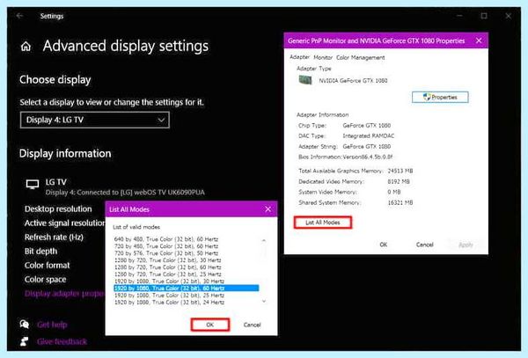528x358 pixels.
Task: Click the disabled Apply button
Action: click(x=466, y=245)
